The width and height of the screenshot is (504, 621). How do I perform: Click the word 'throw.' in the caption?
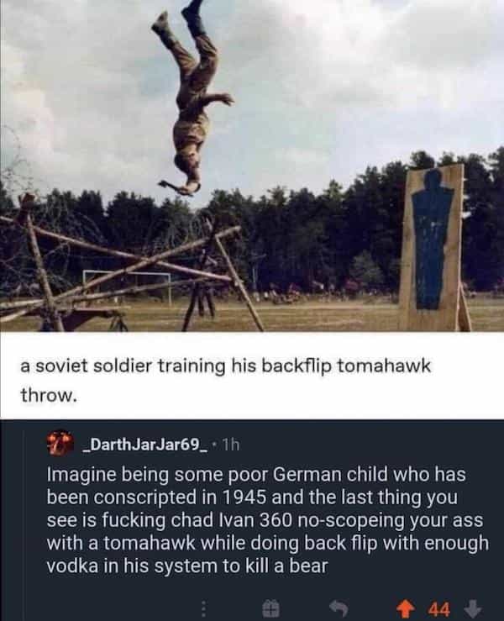point(48,395)
